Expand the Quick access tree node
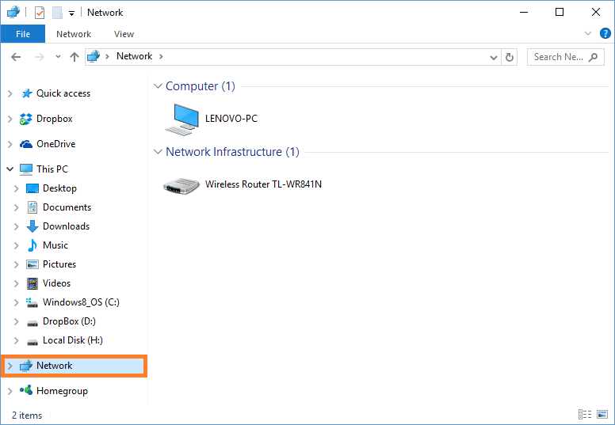The height and width of the screenshot is (425, 615). pyautogui.click(x=10, y=93)
